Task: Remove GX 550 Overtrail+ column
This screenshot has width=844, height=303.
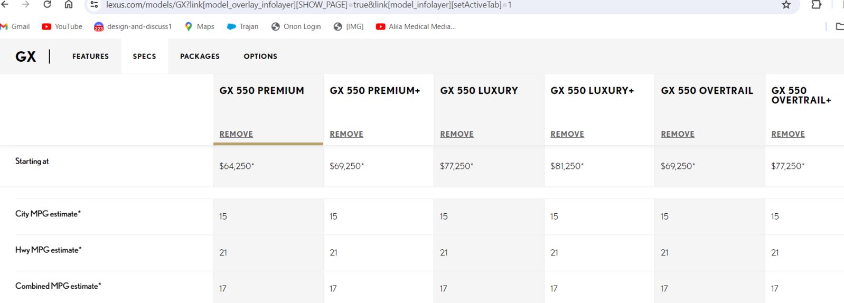Action: (788, 134)
